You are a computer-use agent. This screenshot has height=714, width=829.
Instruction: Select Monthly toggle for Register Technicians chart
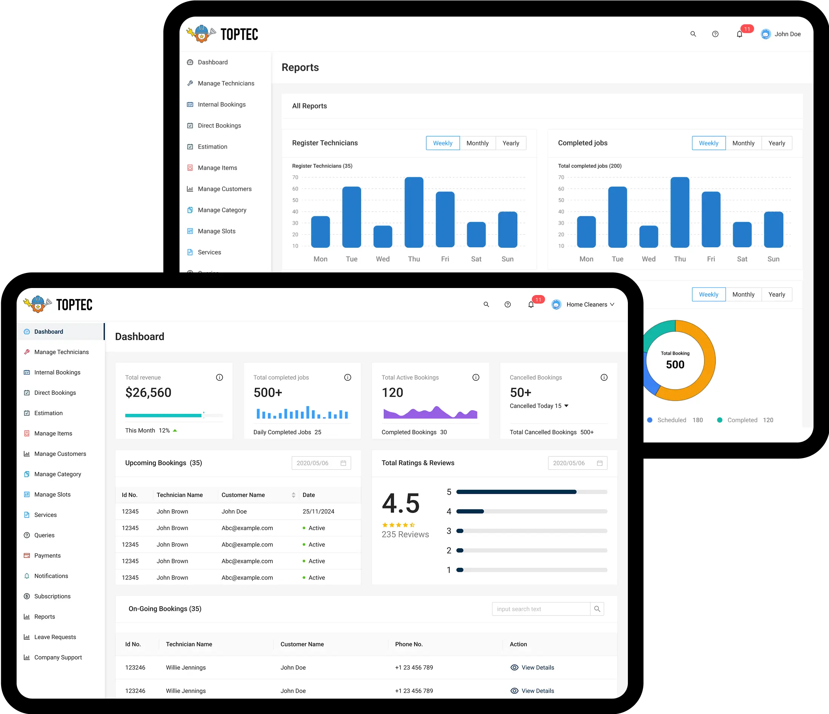pyautogui.click(x=477, y=143)
